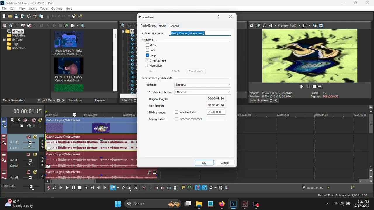Pause timeline playback in the transport bar
This screenshot has height=210, width=374.
[x=73, y=188]
